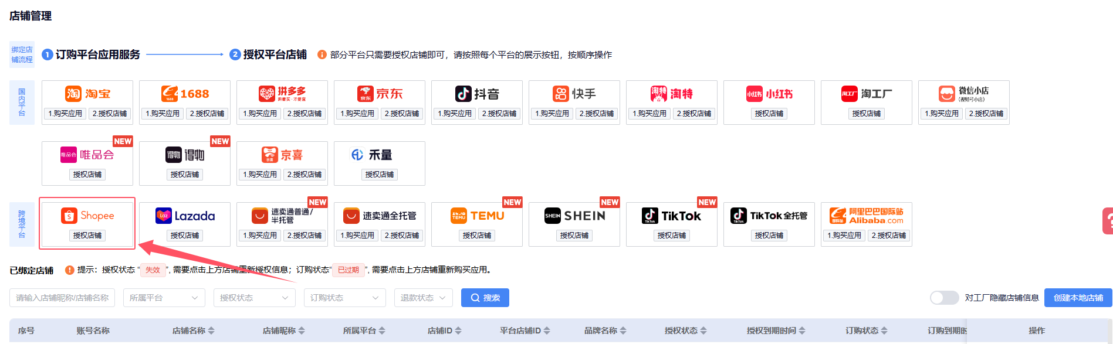Click the WeChat shop (微信小店) logo icon
1113x344 pixels.
pyautogui.click(x=946, y=94)
